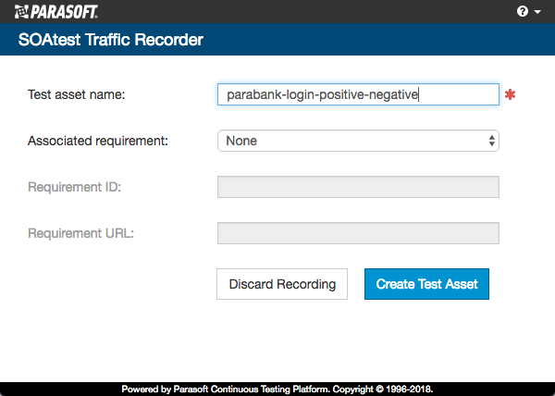
Task: Click the SOAtest Traffic Recorder title
Action: [x=111, y=40]
